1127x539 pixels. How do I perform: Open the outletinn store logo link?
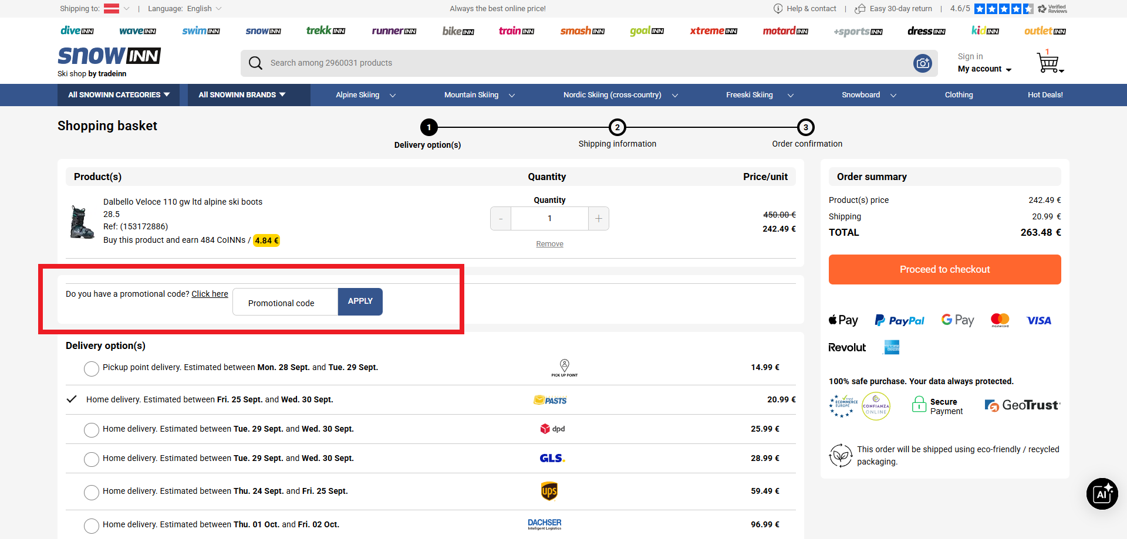1045,31
